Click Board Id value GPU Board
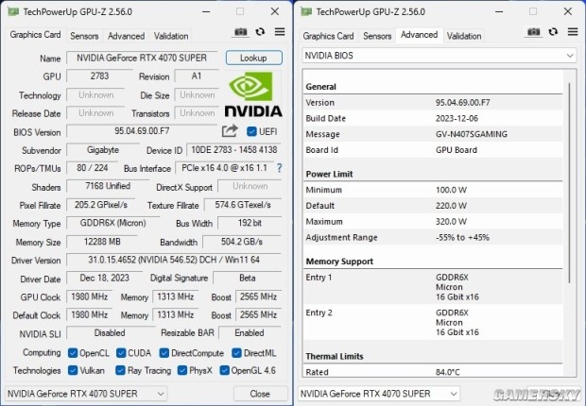Image resolution: width=586 pixels, height=406 pixels. coord(457,150)
